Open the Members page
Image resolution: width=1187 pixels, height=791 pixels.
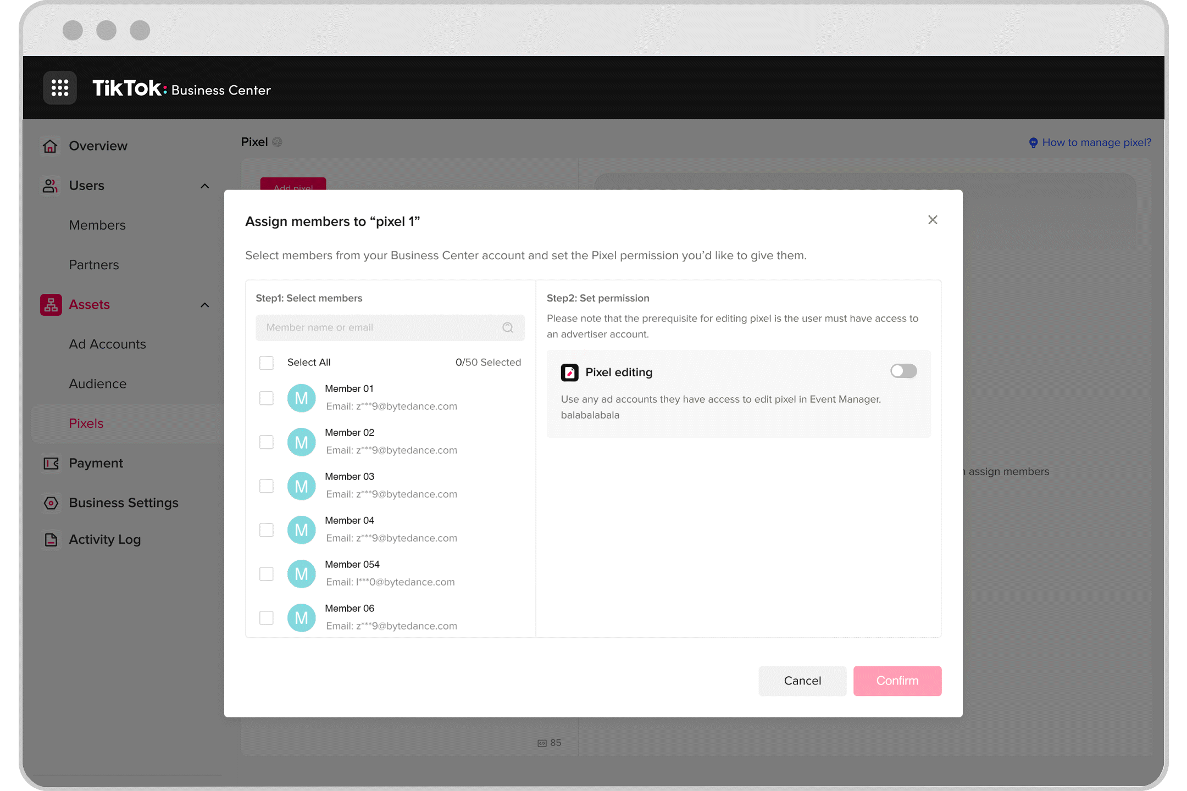pos(97,225)
